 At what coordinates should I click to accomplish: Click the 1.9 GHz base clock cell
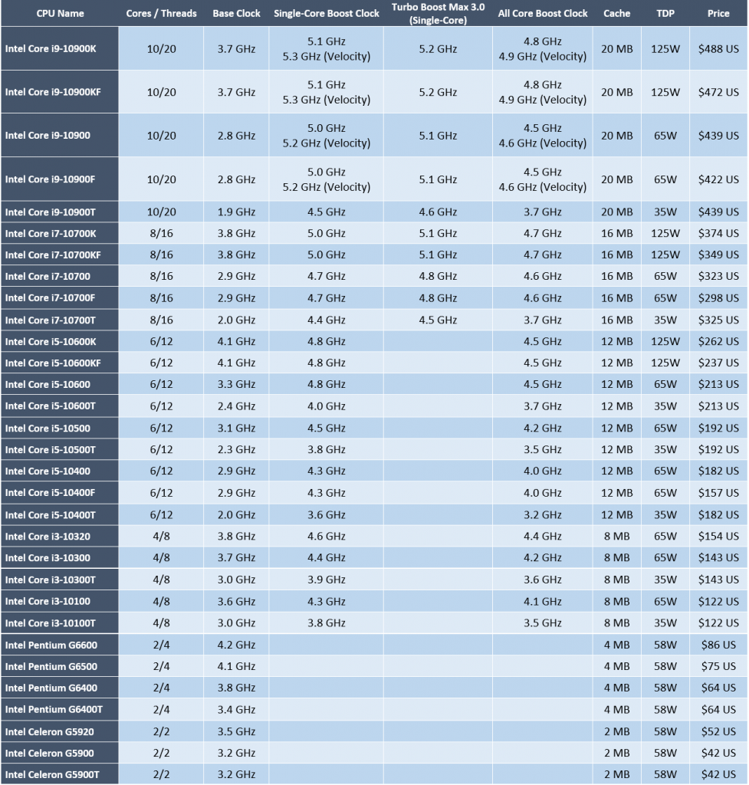(x=236, y=212)
